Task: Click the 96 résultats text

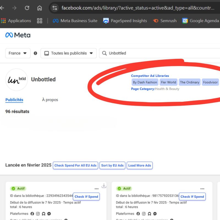Action: point(17,112)
